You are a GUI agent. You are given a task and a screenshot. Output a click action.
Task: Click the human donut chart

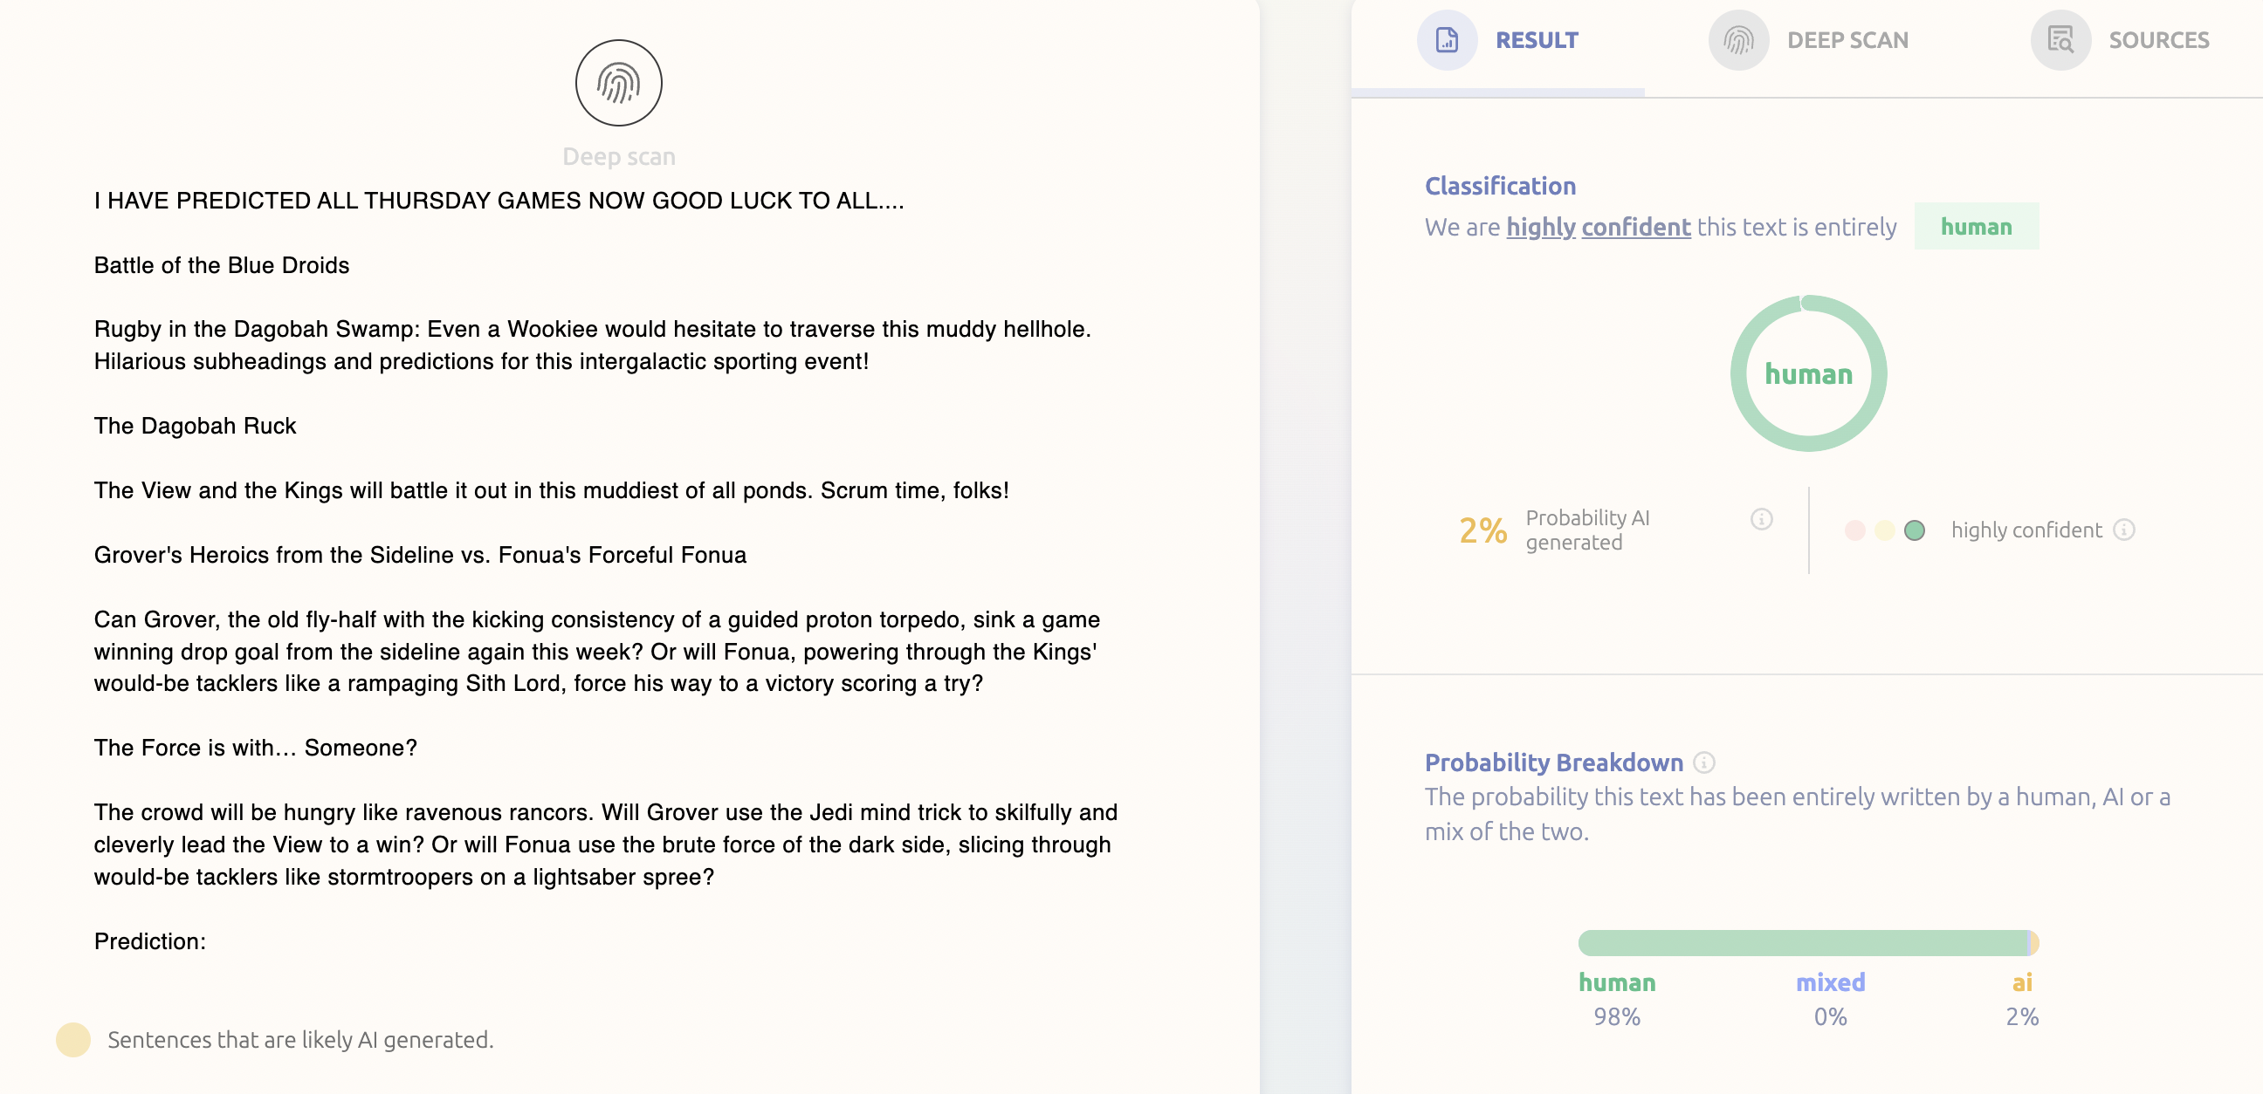coord(1808,373)
